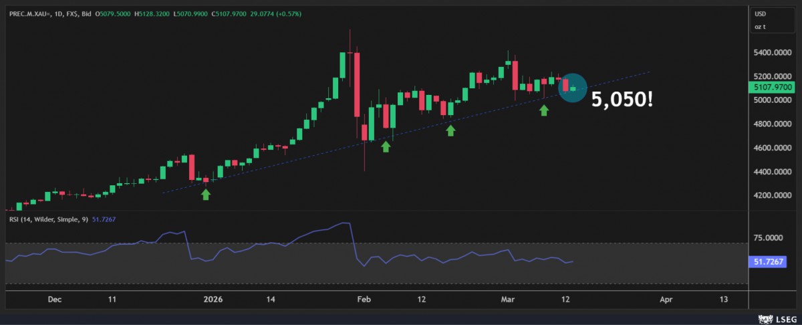Click the teal circle highlighting the latest candle
Image resolution: width=802 pixels, height=325 pixels.
(x=573, y=87)
